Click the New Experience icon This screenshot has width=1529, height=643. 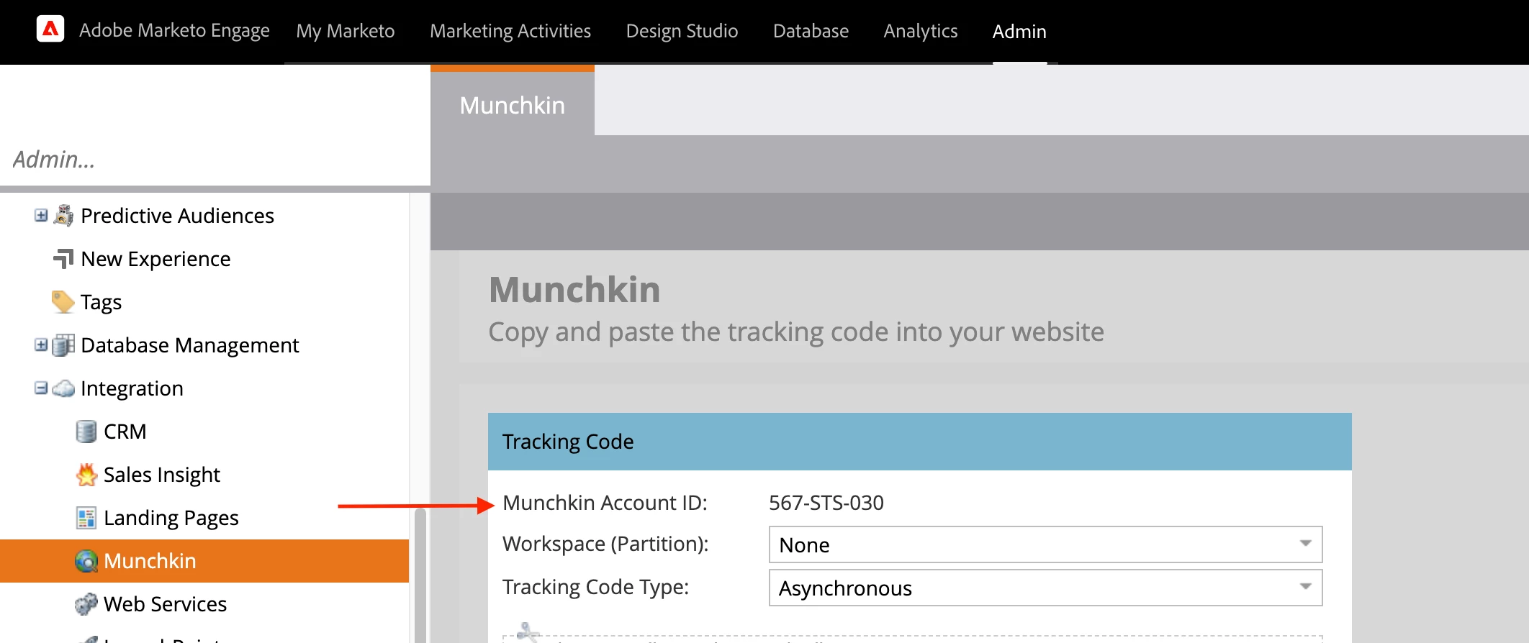point(63,258)
